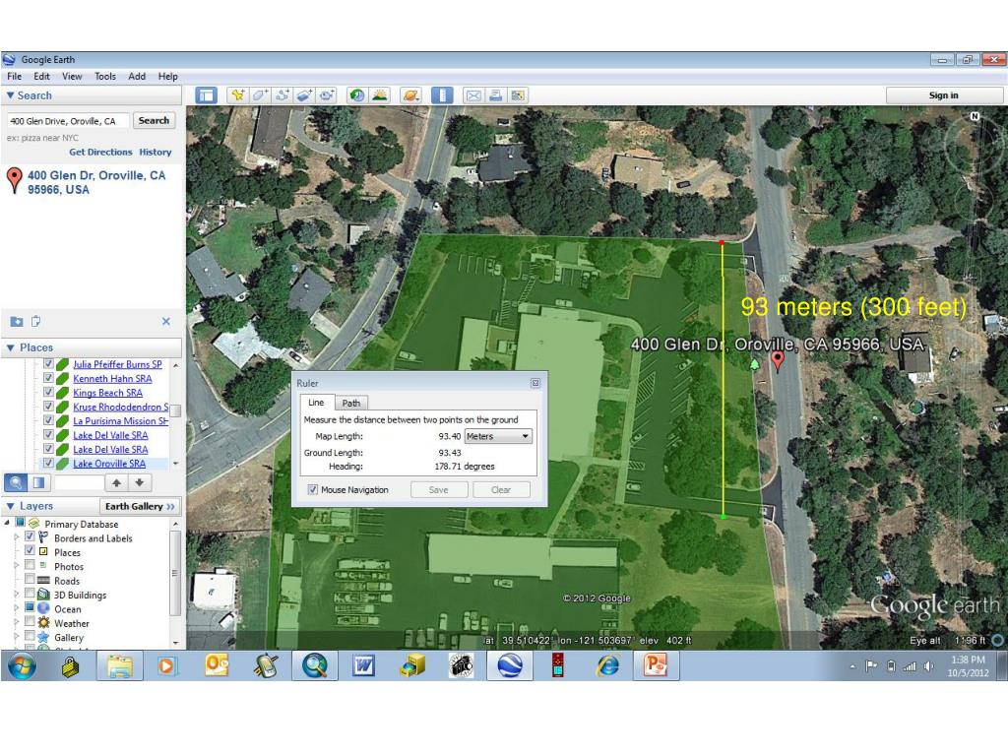Open Microsoft Word from the taskbar
This screenshot has width=1008, height=756.
click(363, 666)
